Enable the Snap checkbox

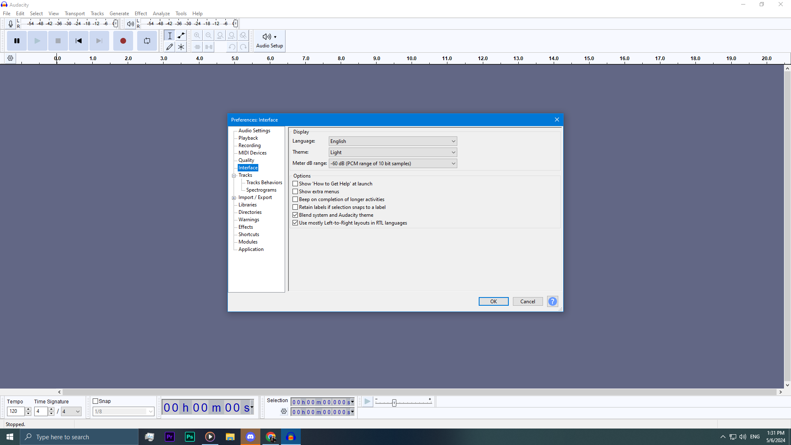click(x=96, y=401)
